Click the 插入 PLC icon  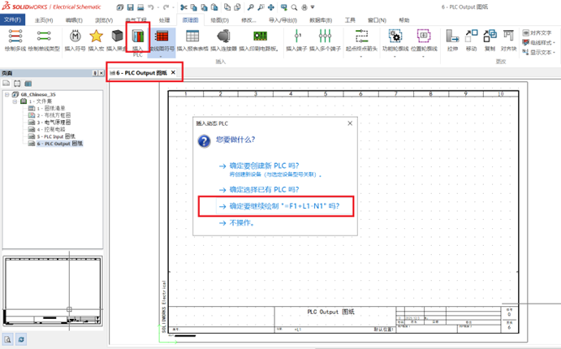click(138, 36)
